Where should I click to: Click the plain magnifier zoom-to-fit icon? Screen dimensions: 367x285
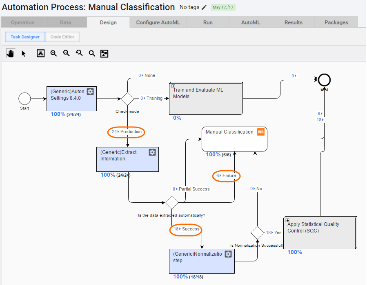pyautogui.click(x=92, y=53)
